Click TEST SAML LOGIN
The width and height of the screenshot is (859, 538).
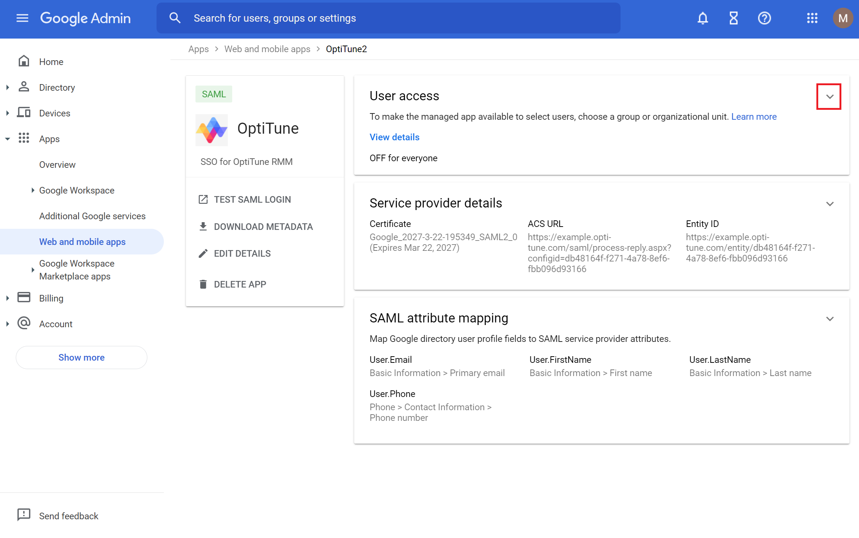(252, 199)
